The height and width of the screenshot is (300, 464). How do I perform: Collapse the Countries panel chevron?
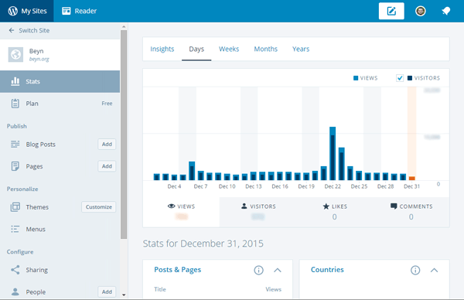click(x=434, y=270)
